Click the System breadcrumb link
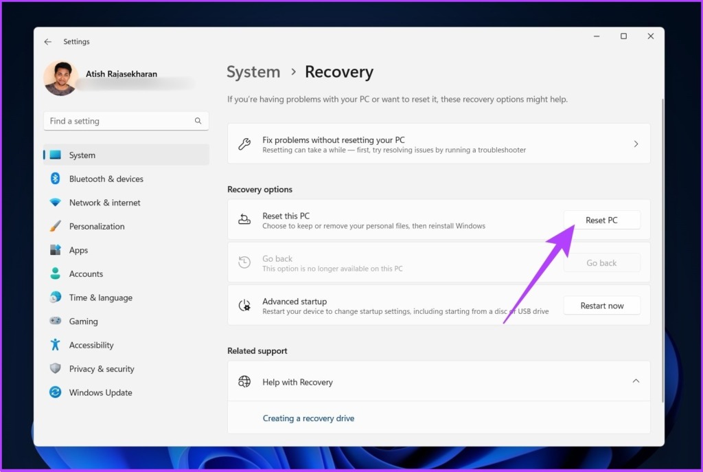The width and height of the screenshot is (703, 472). (253, 71)
